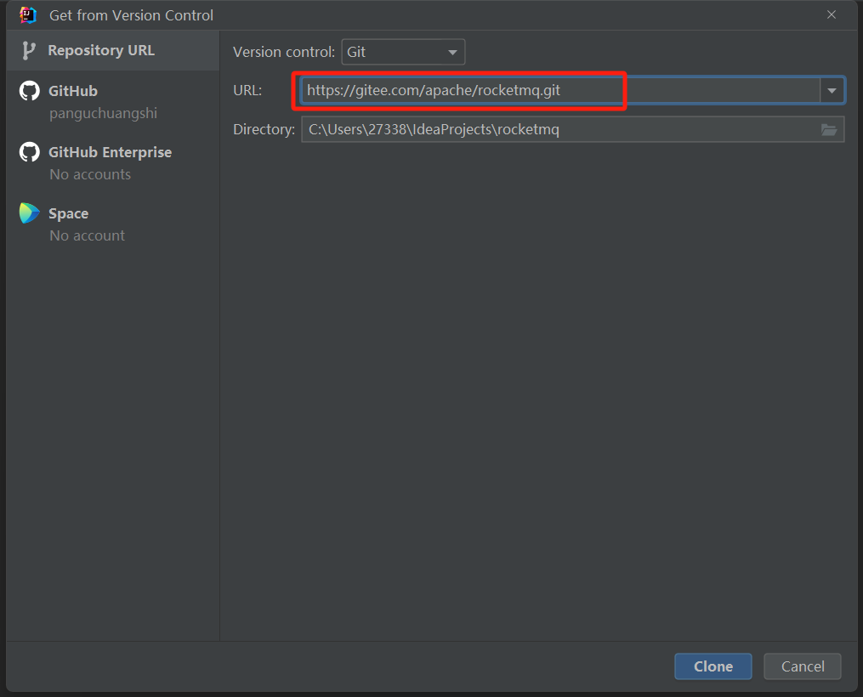Select Repository URL in the sidebar

[x=113, y=51]
